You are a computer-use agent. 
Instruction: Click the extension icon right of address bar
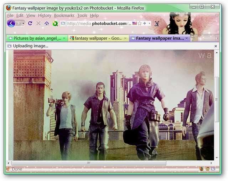(x=157, y=24)
